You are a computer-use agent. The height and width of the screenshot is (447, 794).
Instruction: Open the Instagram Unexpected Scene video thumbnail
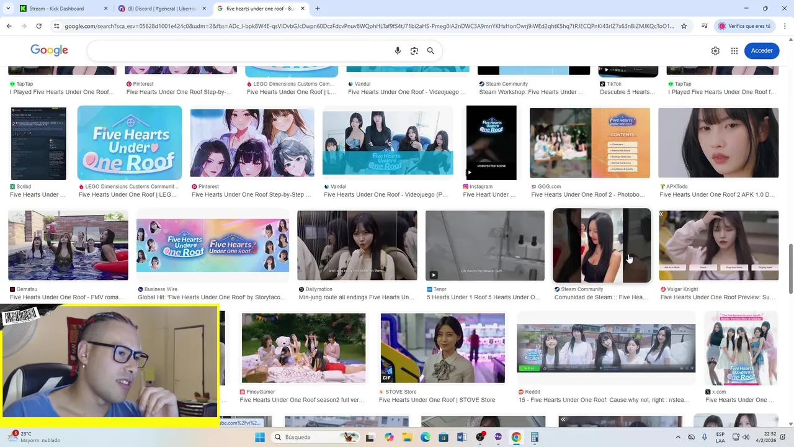click(491, 143)
